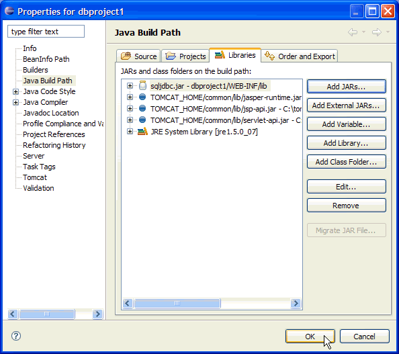Expand the JRE System Library node
The image size is (399, 354).
coord(130,131)
